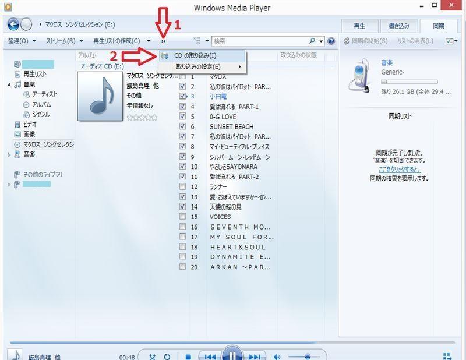
Task: Click the album star rating
Action: pos(142,117)
